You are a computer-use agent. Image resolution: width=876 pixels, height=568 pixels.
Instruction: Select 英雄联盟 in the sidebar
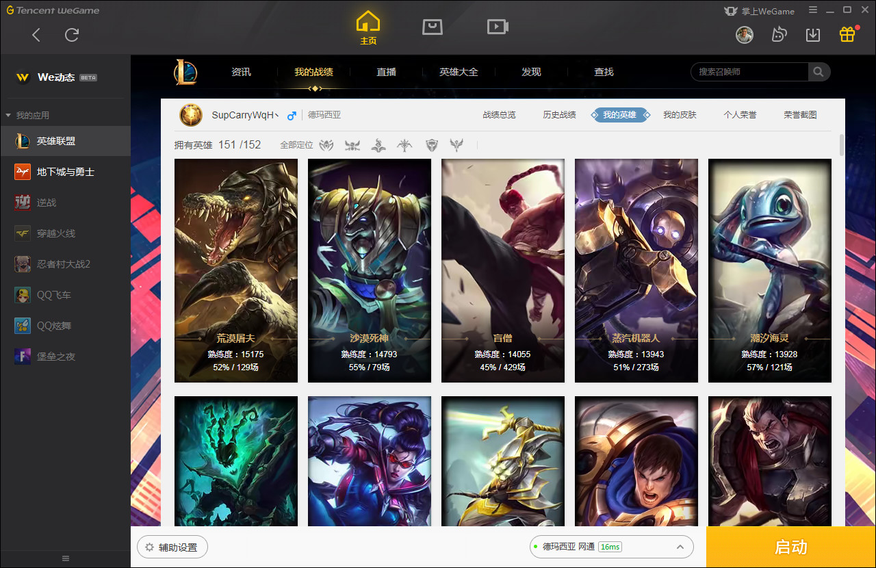pos(65,141)
